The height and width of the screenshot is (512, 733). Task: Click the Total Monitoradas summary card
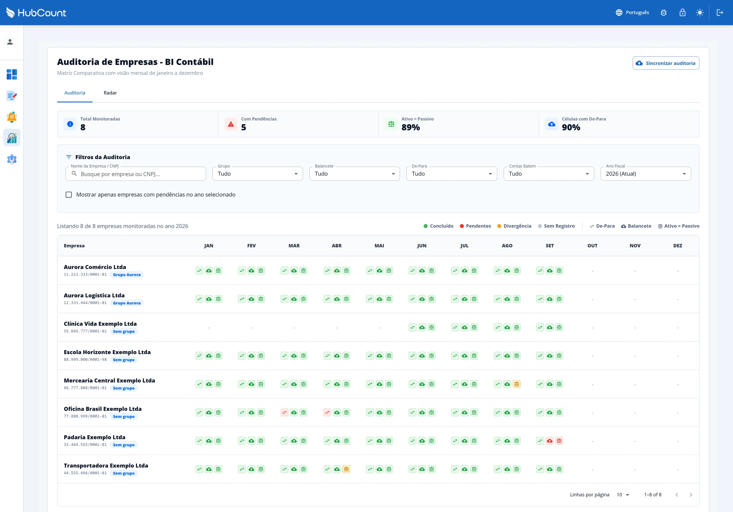(x=138, y=124)
